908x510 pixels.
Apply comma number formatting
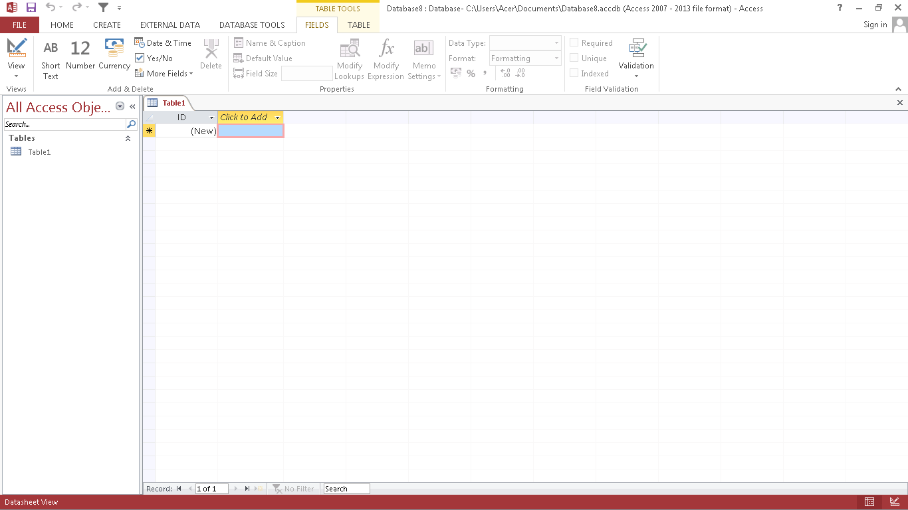(485, 74)
